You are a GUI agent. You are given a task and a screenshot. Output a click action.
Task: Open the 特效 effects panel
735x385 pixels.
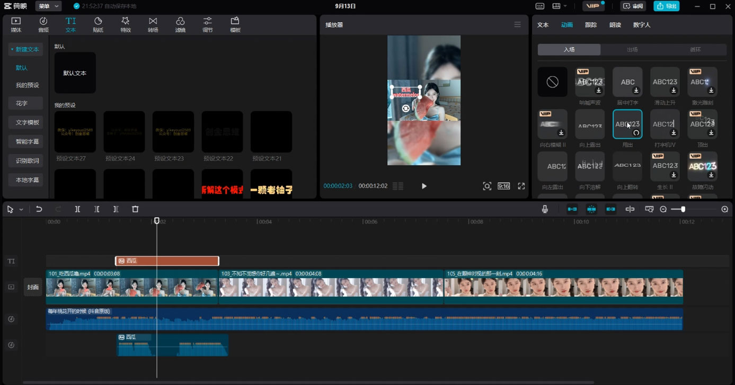point(126,24)
